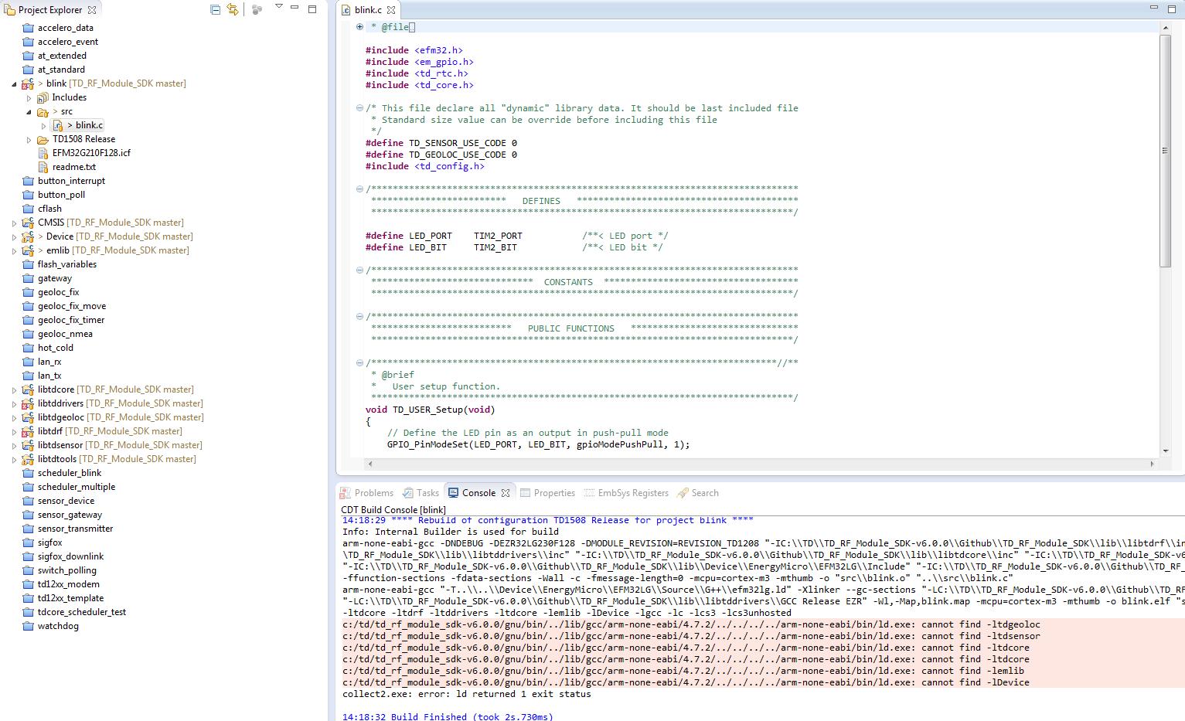Click the hot_cold folder icon

click(28, 348)
